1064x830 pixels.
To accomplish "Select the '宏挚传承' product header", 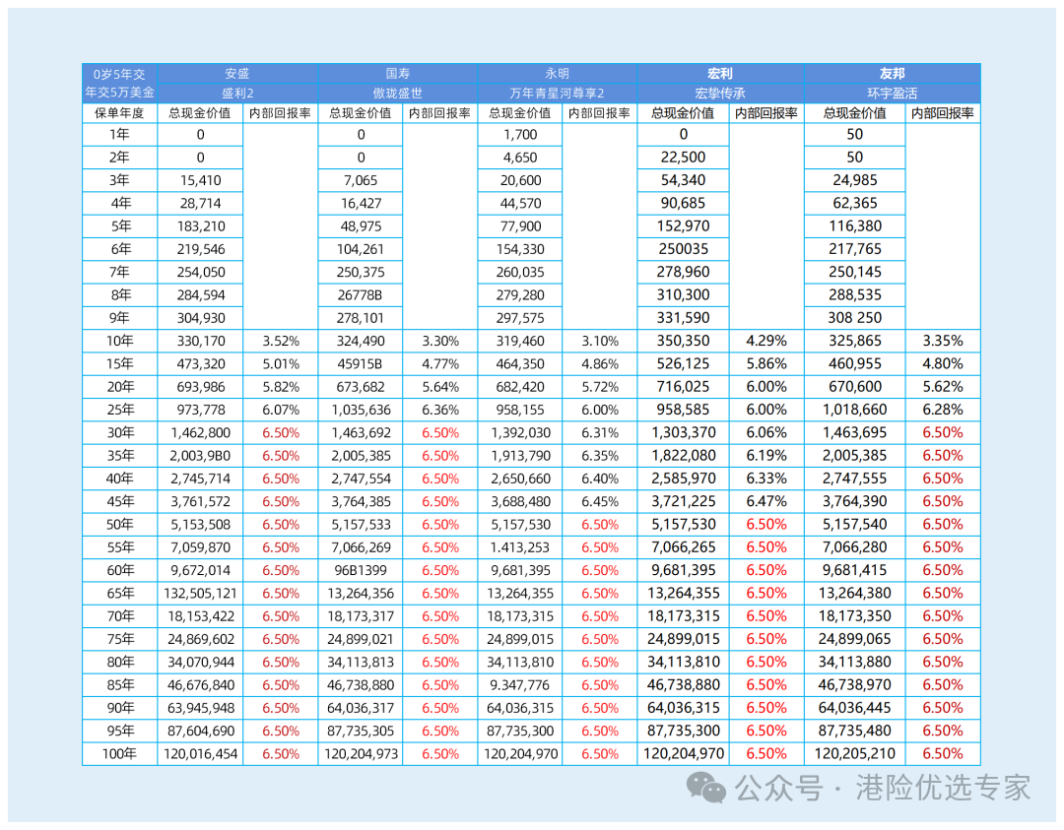I will tap(720, 93).
